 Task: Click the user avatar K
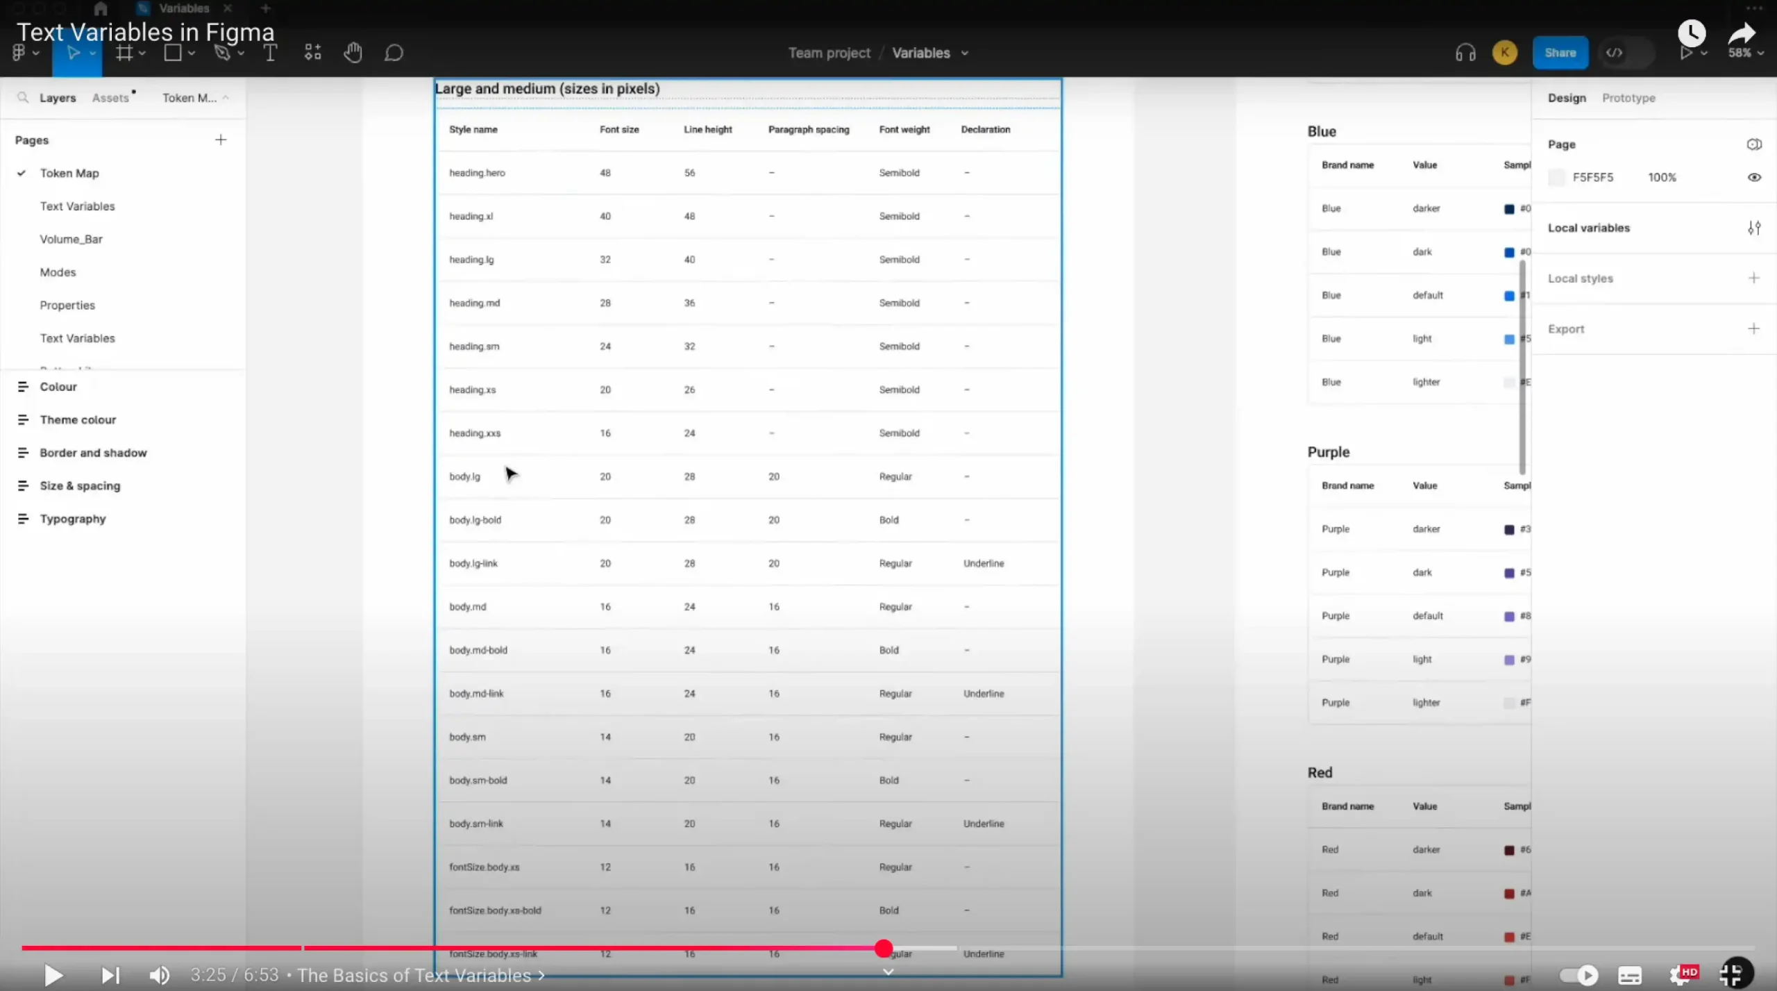(x=1505, y=53)
